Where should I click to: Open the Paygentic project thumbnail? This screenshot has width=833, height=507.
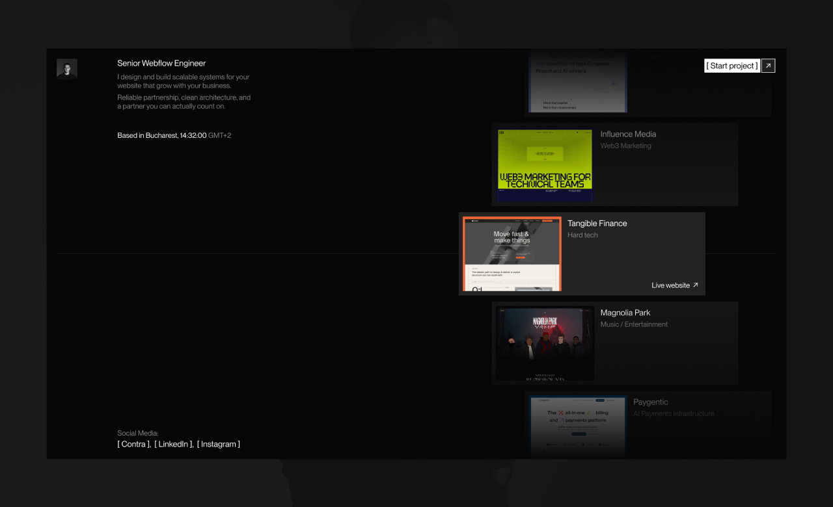click(x=578, y=425)
